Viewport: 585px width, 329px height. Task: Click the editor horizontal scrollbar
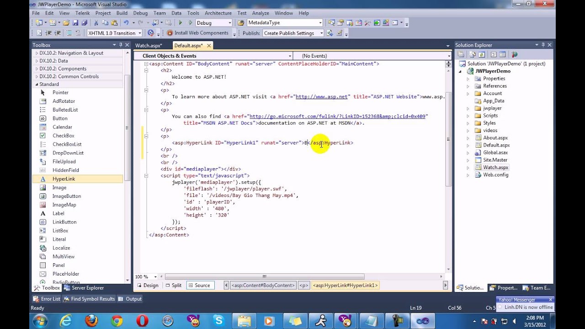264,276
